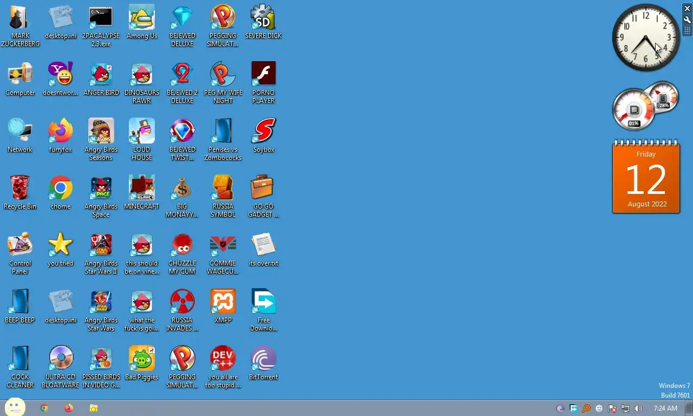The width and height of the screenshot is (693, 416).
Task: Open the DINOSAURS RAWR icon
Action: tap(142, 82)
